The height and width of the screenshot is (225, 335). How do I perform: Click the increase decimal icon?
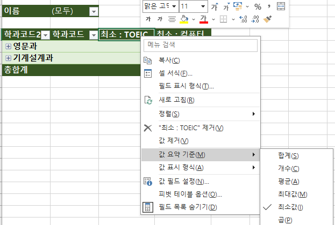point(243,19)
